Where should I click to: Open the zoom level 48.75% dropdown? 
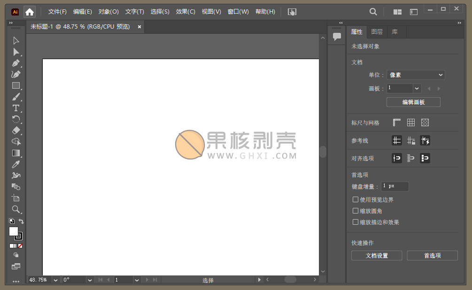click(55, 280)
